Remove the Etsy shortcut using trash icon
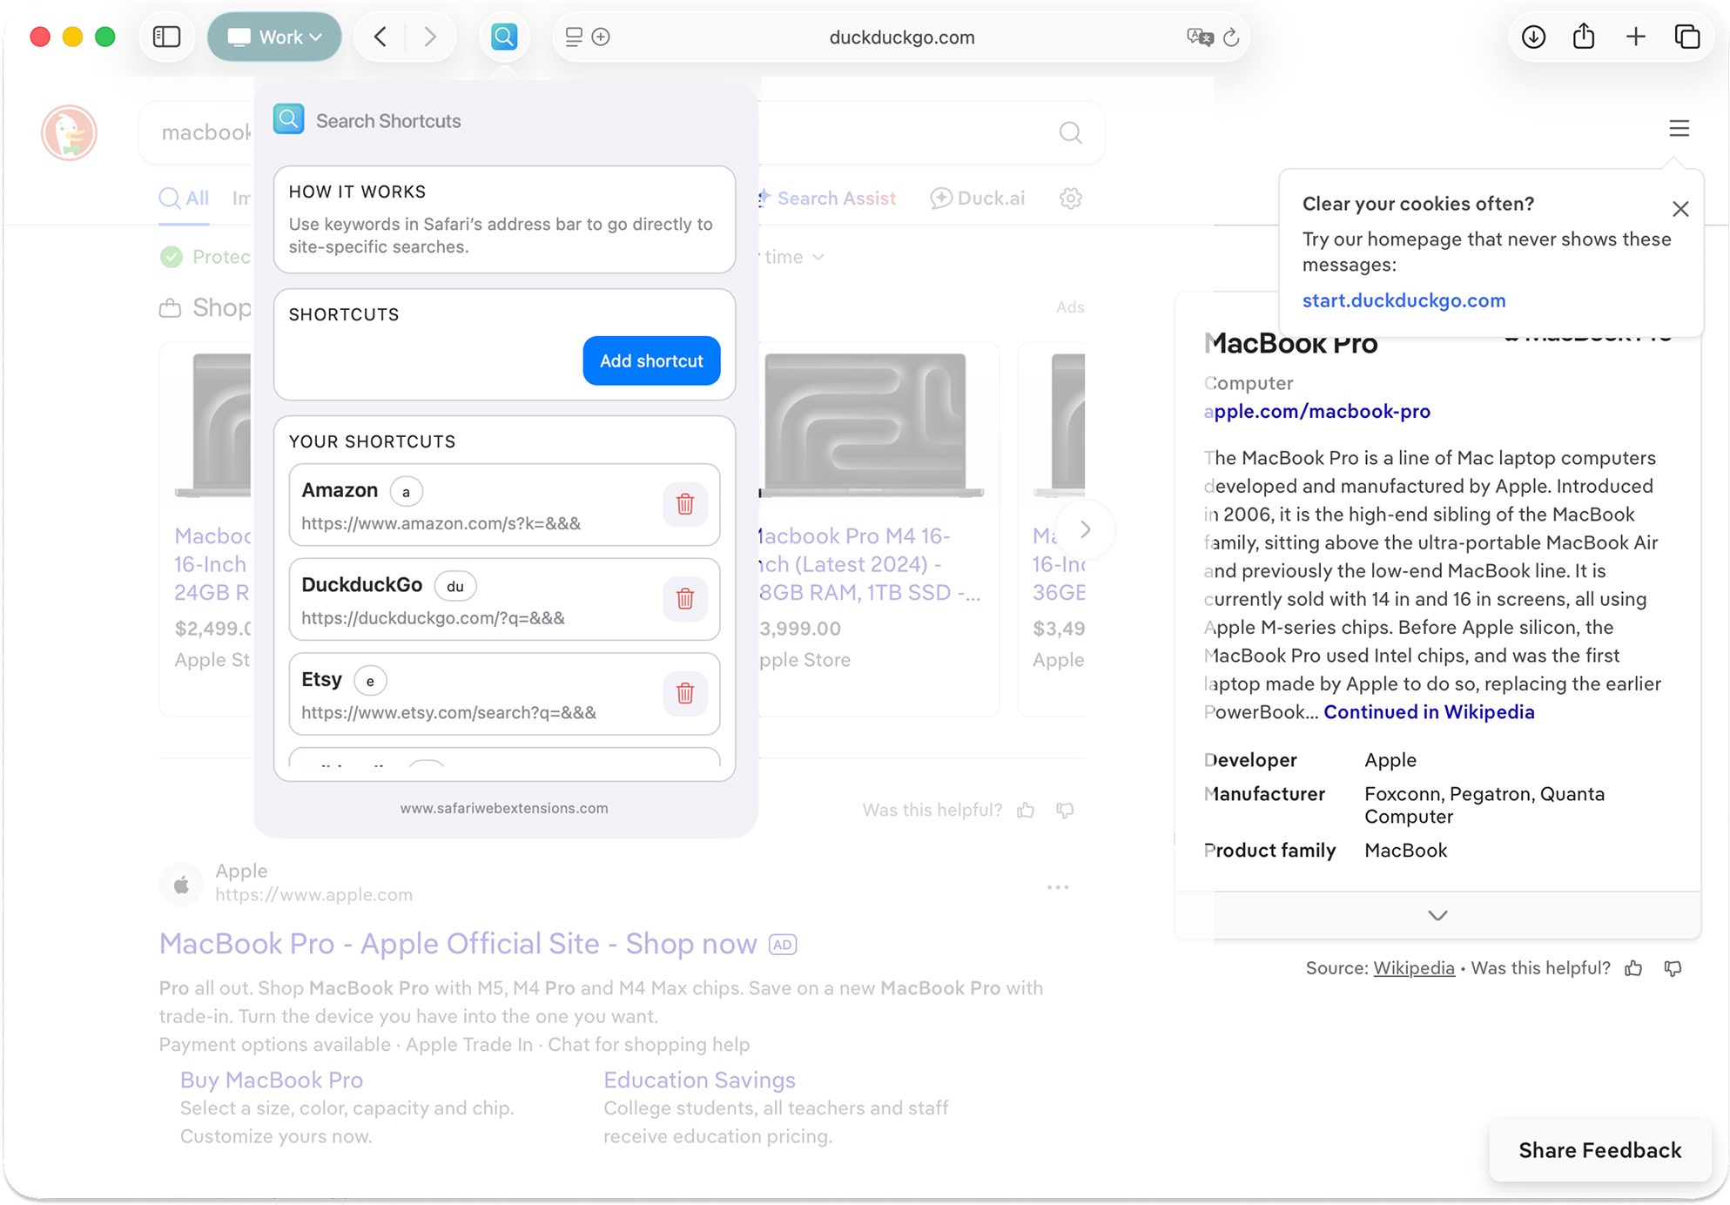 point(684,693)
